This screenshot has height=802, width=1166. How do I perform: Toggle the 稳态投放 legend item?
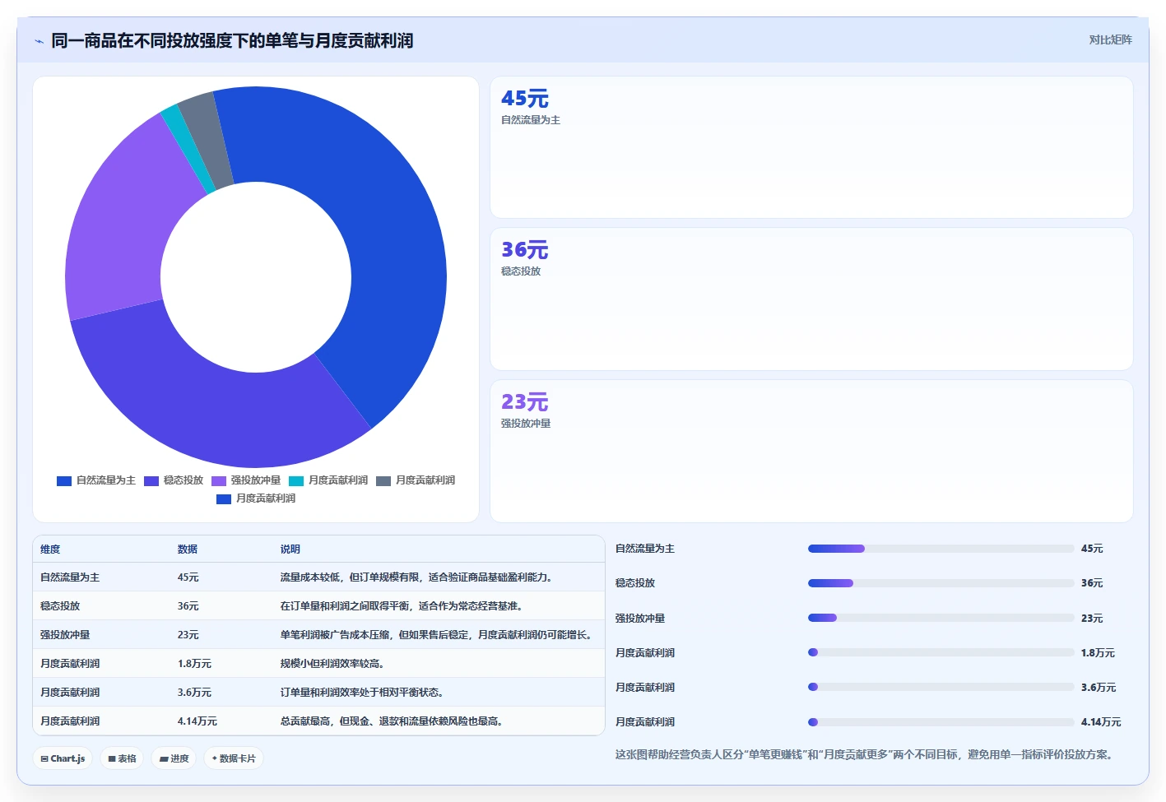174,480
